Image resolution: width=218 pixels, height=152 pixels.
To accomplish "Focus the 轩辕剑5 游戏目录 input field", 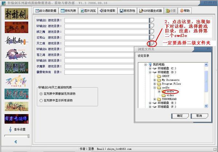I will pos(99,61).
